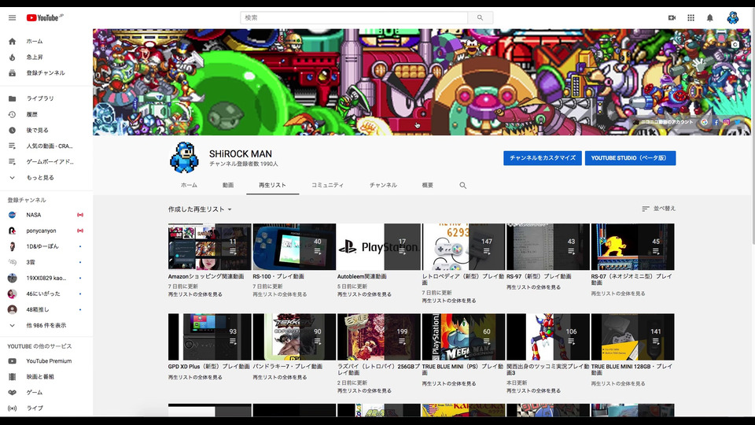755x425 pixels.
Task: Switch to the 動画 tab
Action: [x=228, y=186]
